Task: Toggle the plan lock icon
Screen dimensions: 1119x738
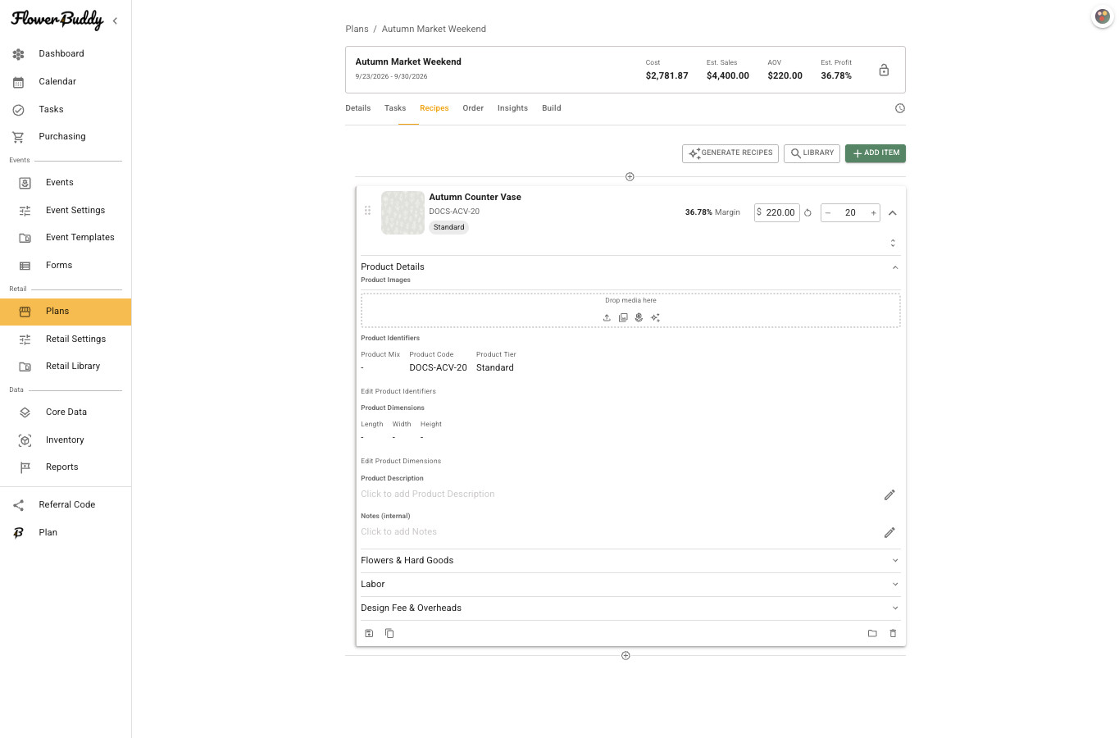Action: pyautogui.click(x=884, y=70)
